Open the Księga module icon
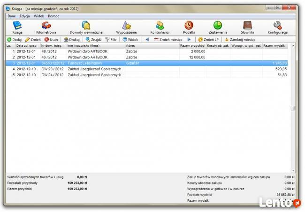The image size is (305, 212). coord(17,28)
